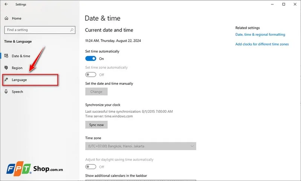This screenshot has width=301, height=181.
Task: Open Add clocks for different time zones
Action: 262,44
